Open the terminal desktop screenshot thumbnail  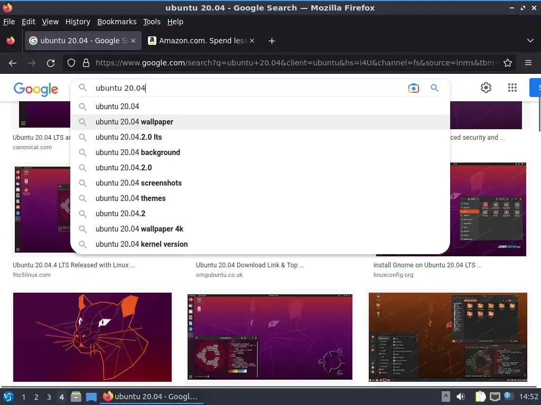pos(270,337)
